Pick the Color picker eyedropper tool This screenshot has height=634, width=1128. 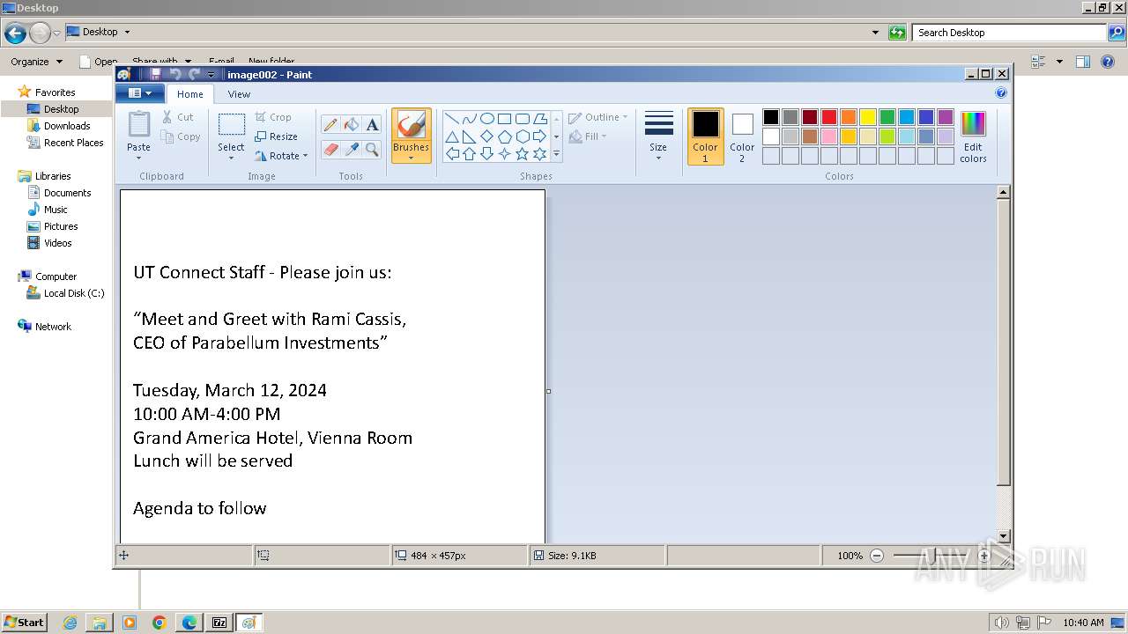tap(352, 149)
